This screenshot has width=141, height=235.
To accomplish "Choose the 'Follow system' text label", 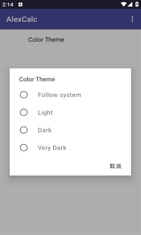I will coord(60,95).
